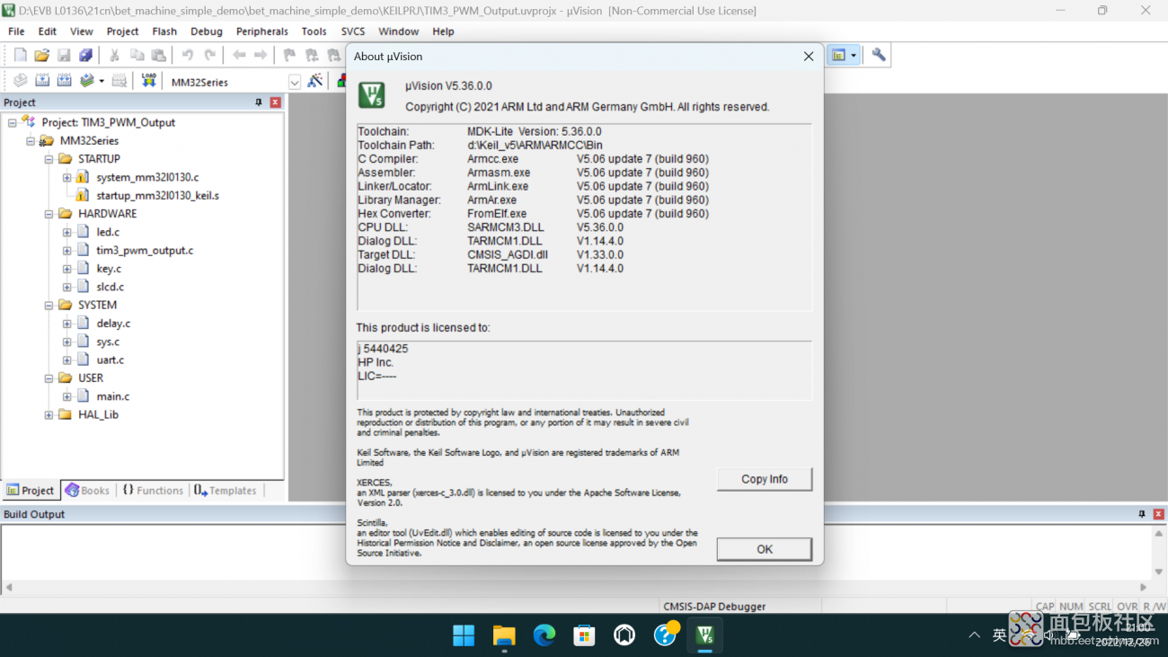Open Configuration via the wrench icon
Screen dimensions: 1168x657
pyautogui.click(x=879, y=56)
